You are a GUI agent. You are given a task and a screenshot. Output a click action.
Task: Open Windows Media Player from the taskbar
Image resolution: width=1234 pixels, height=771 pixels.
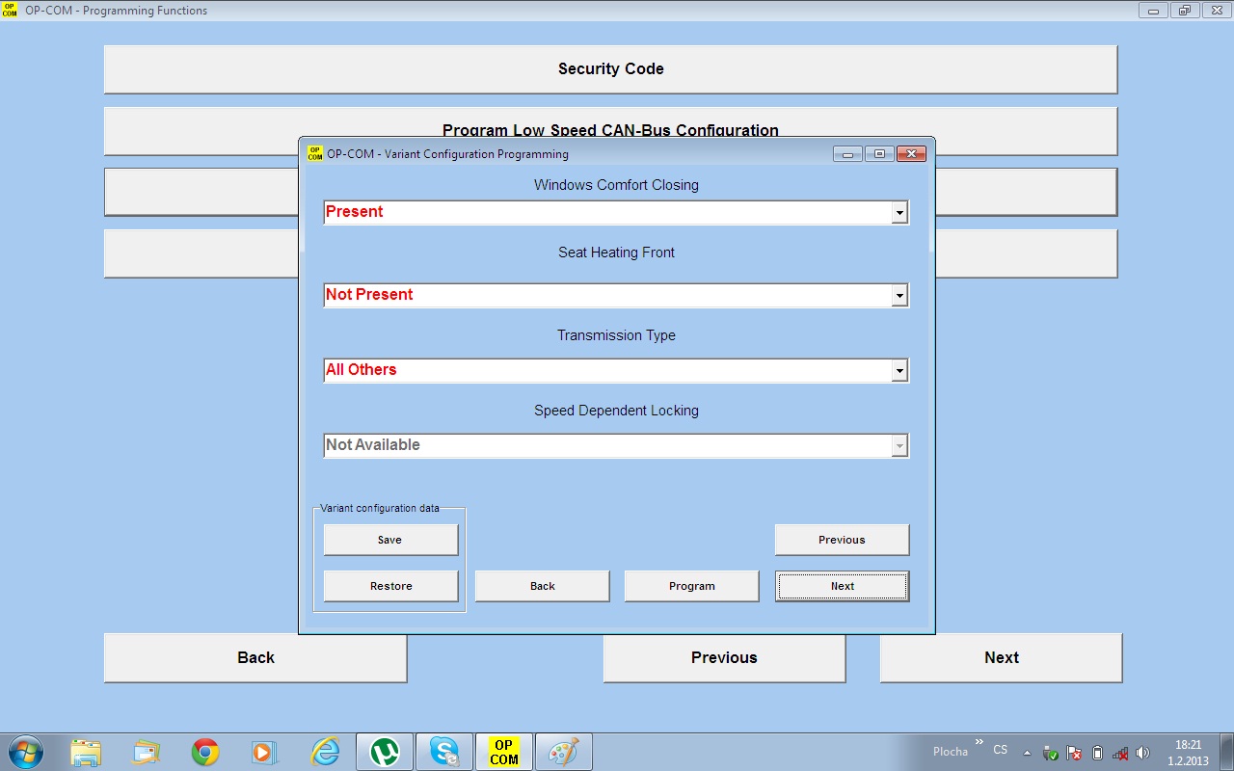[262, 752]
